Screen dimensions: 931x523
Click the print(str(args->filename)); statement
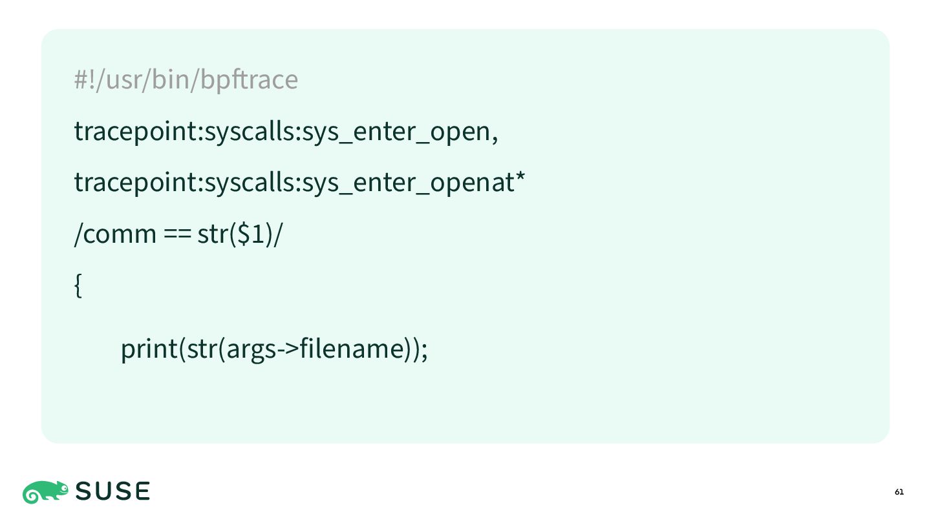pos(274,349)
